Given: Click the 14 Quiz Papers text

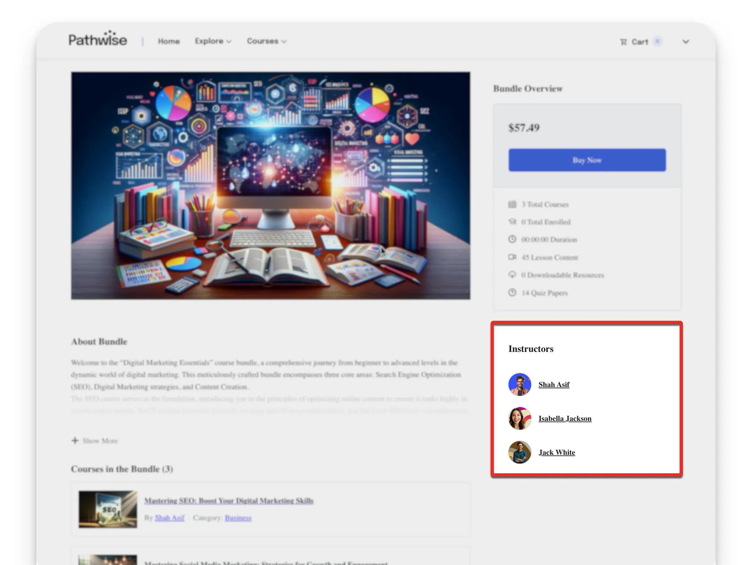Looking at the screenshot, I should click(545, 293).
